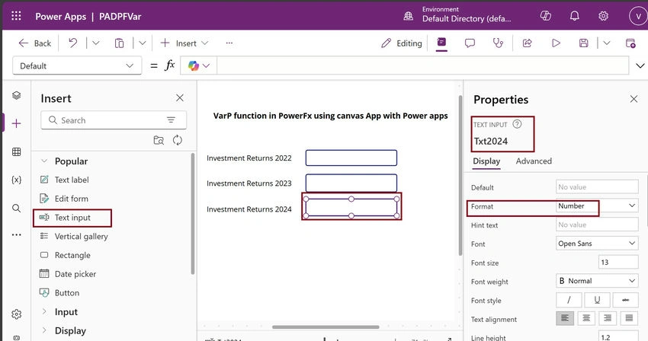
Task: Insert an Edit form control
Action: point(71,199)
